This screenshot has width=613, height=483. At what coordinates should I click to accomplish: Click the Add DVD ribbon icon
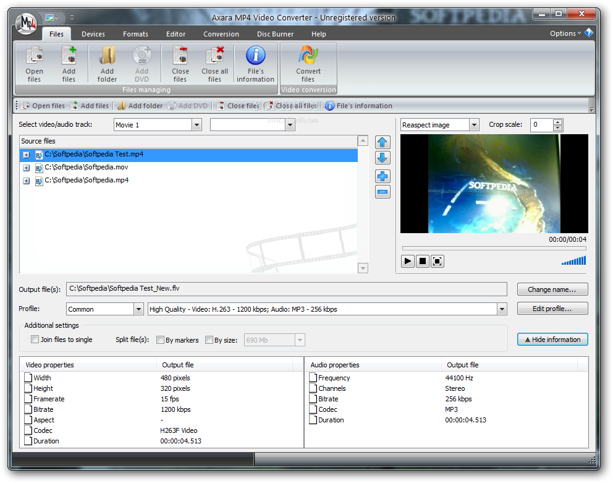pyautogui.click(x=142, y=64)
